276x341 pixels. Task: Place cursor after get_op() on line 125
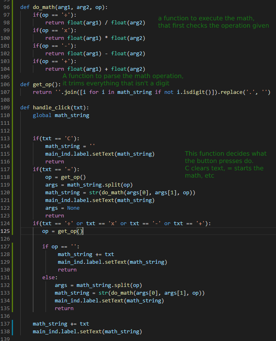point(83,231)
